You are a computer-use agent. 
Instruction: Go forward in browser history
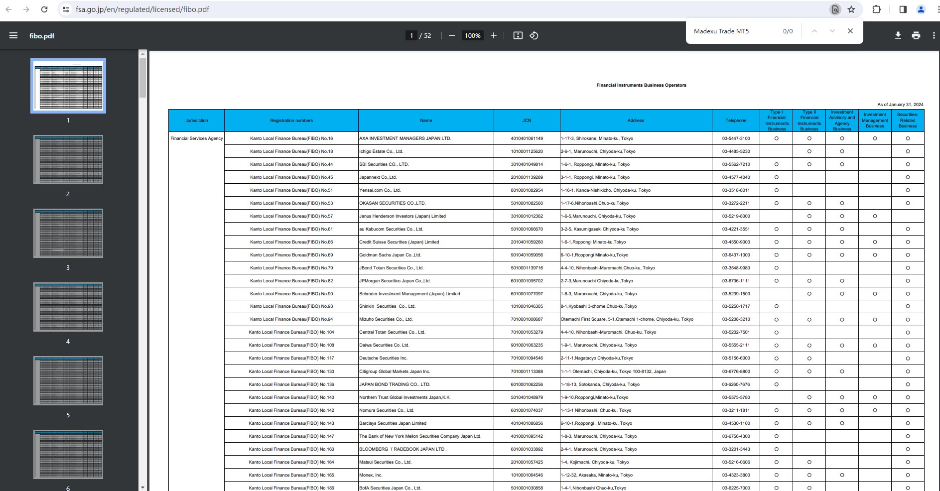[x=26, y=9]
